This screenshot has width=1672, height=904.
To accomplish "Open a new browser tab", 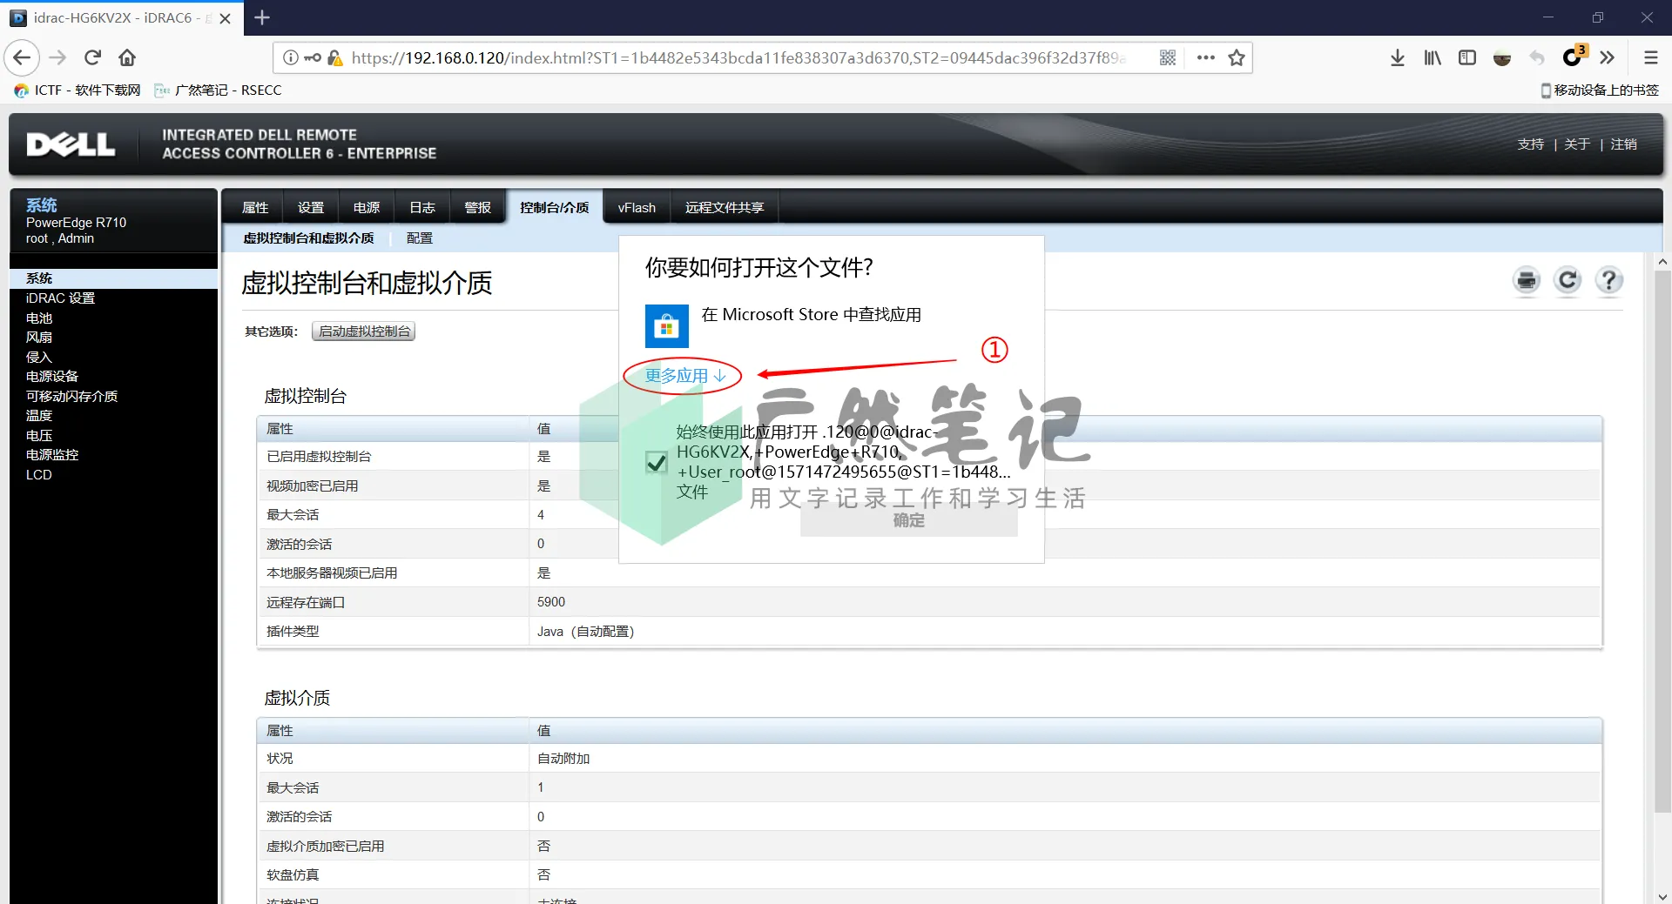I will click(x=261, y=17).
